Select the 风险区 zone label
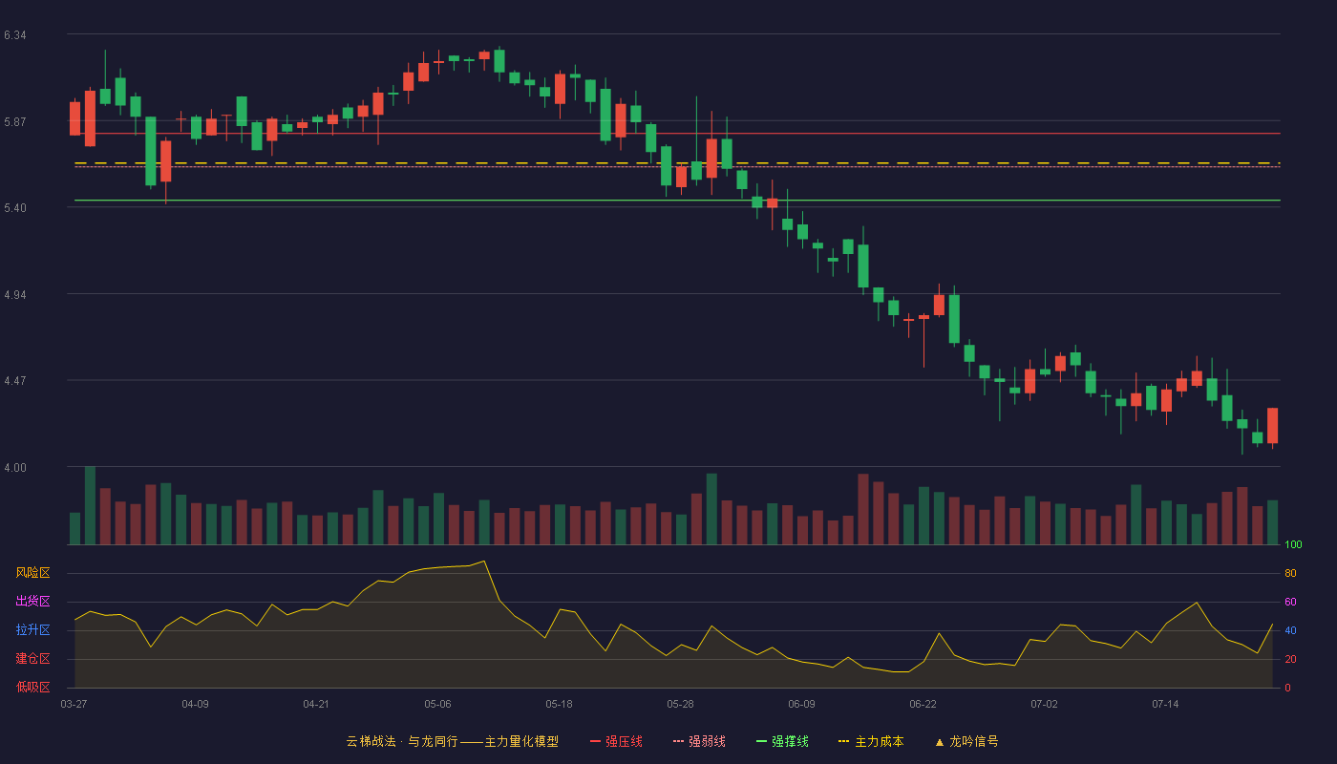The image size is (1337, 764). click(x=32, y=573)
